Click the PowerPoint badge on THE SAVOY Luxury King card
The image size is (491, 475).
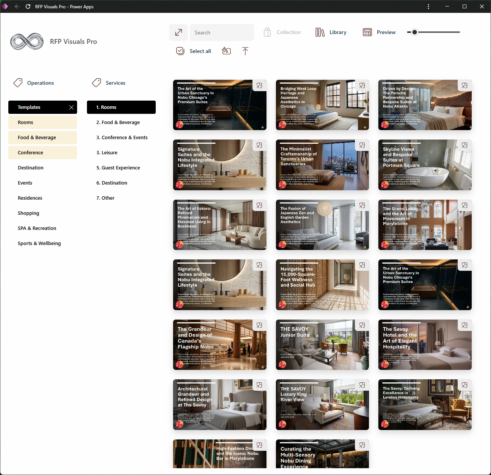[282, 424]
